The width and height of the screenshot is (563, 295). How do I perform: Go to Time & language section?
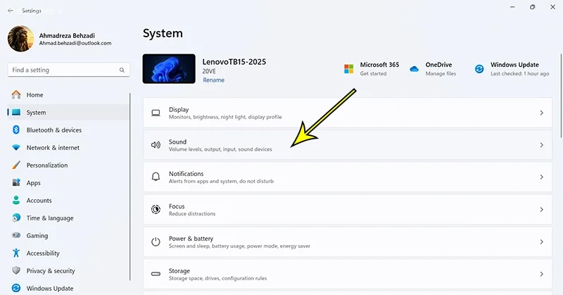[49, 218]
